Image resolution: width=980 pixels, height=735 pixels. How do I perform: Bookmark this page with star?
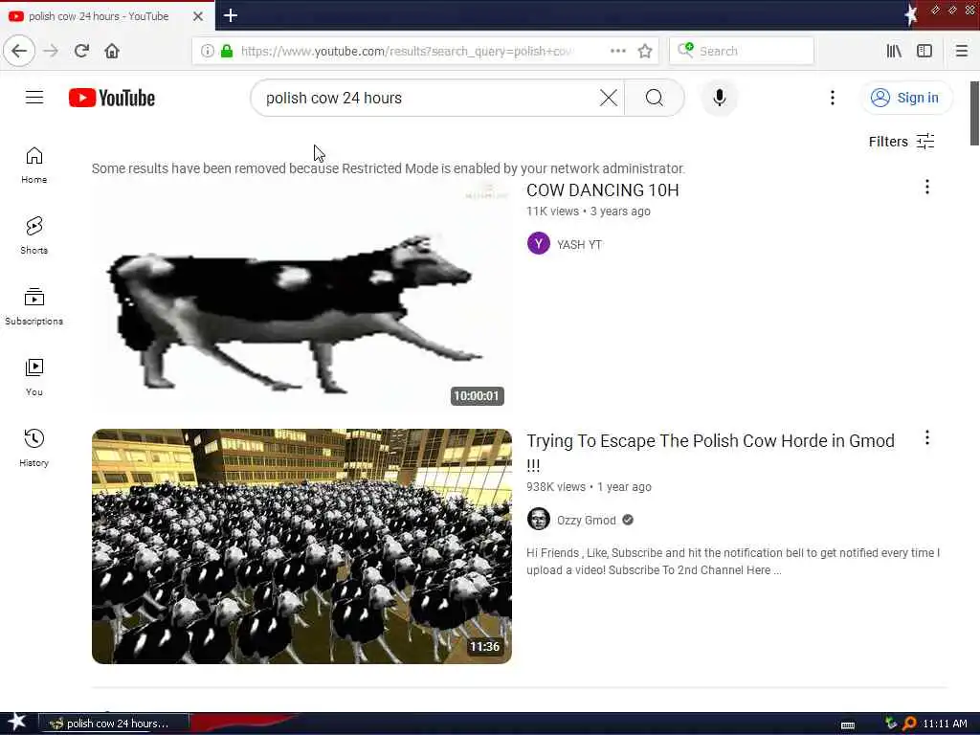click(645, 51)
